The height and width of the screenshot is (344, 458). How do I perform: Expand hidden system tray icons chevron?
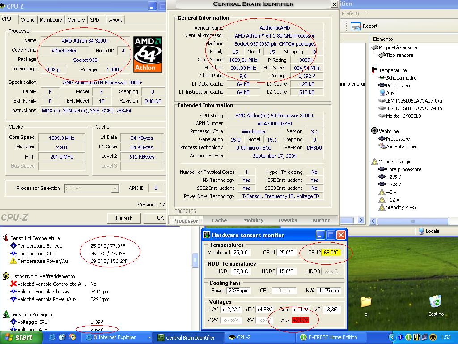point(392,337)
